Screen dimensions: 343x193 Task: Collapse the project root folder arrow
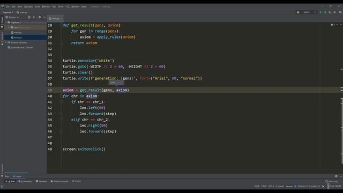click(x=6, y=23)
